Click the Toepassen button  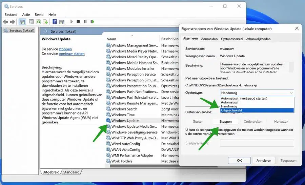click(288, 161)
